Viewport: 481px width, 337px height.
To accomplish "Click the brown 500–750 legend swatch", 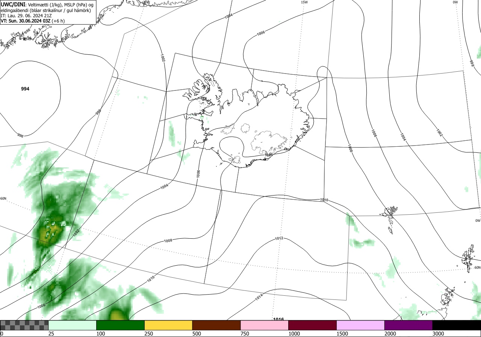I will tap(216, 325).
